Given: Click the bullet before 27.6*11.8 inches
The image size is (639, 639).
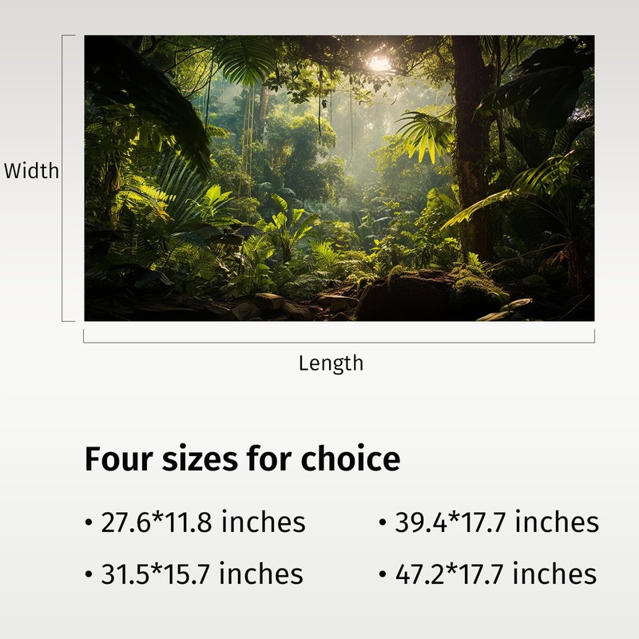Looking at the screenshot, I should pos(89,524).
